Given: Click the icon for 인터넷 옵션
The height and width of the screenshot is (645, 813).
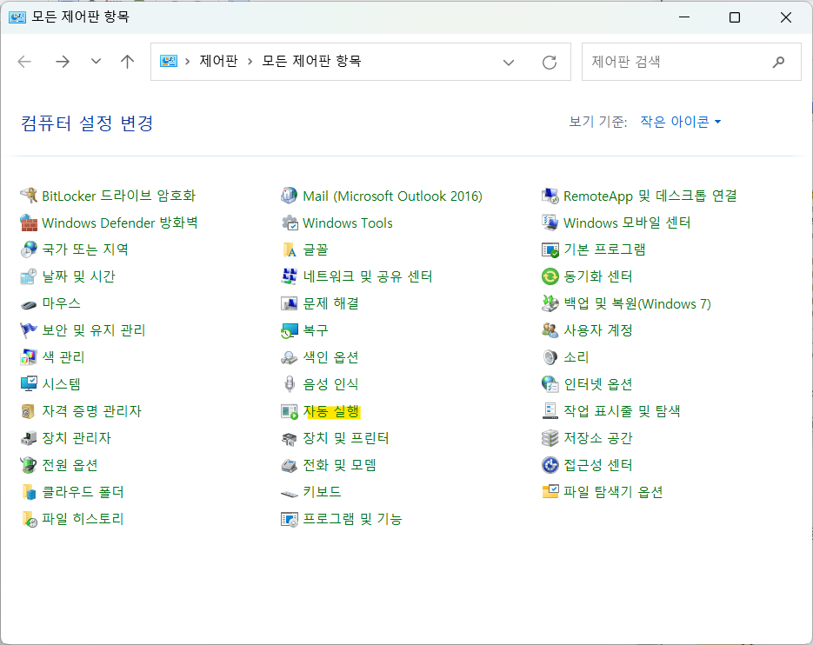Looking at the screenshot, I should [550, 384].
